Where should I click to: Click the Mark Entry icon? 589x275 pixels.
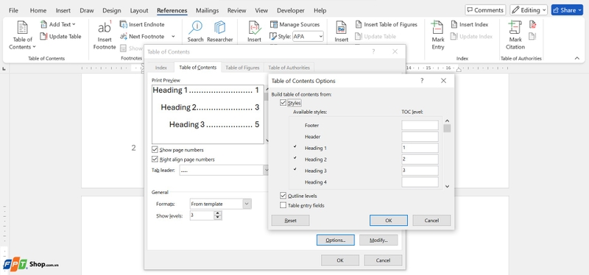437,28
